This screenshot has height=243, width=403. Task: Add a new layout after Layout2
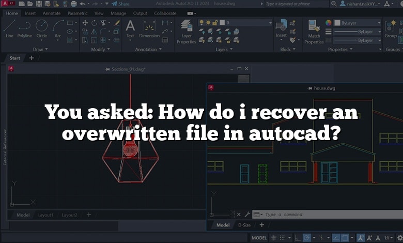89,215
